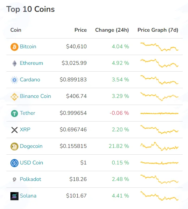Image resolution: width=188 pixels, height=209 pixels.
Task: Open the Solana coin link
Action: pos(28,196)
